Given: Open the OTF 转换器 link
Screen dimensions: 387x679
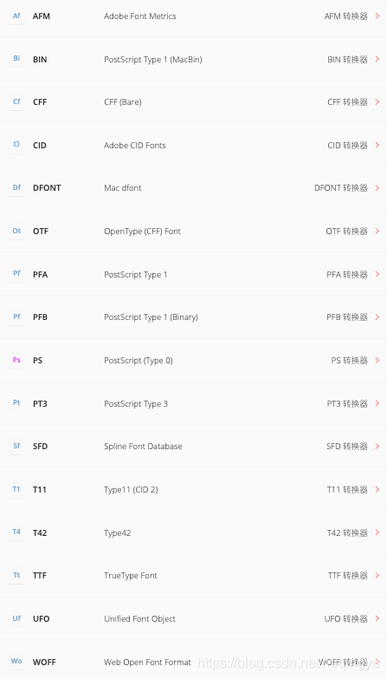Looking at the screenshot, I should point(346,232).
